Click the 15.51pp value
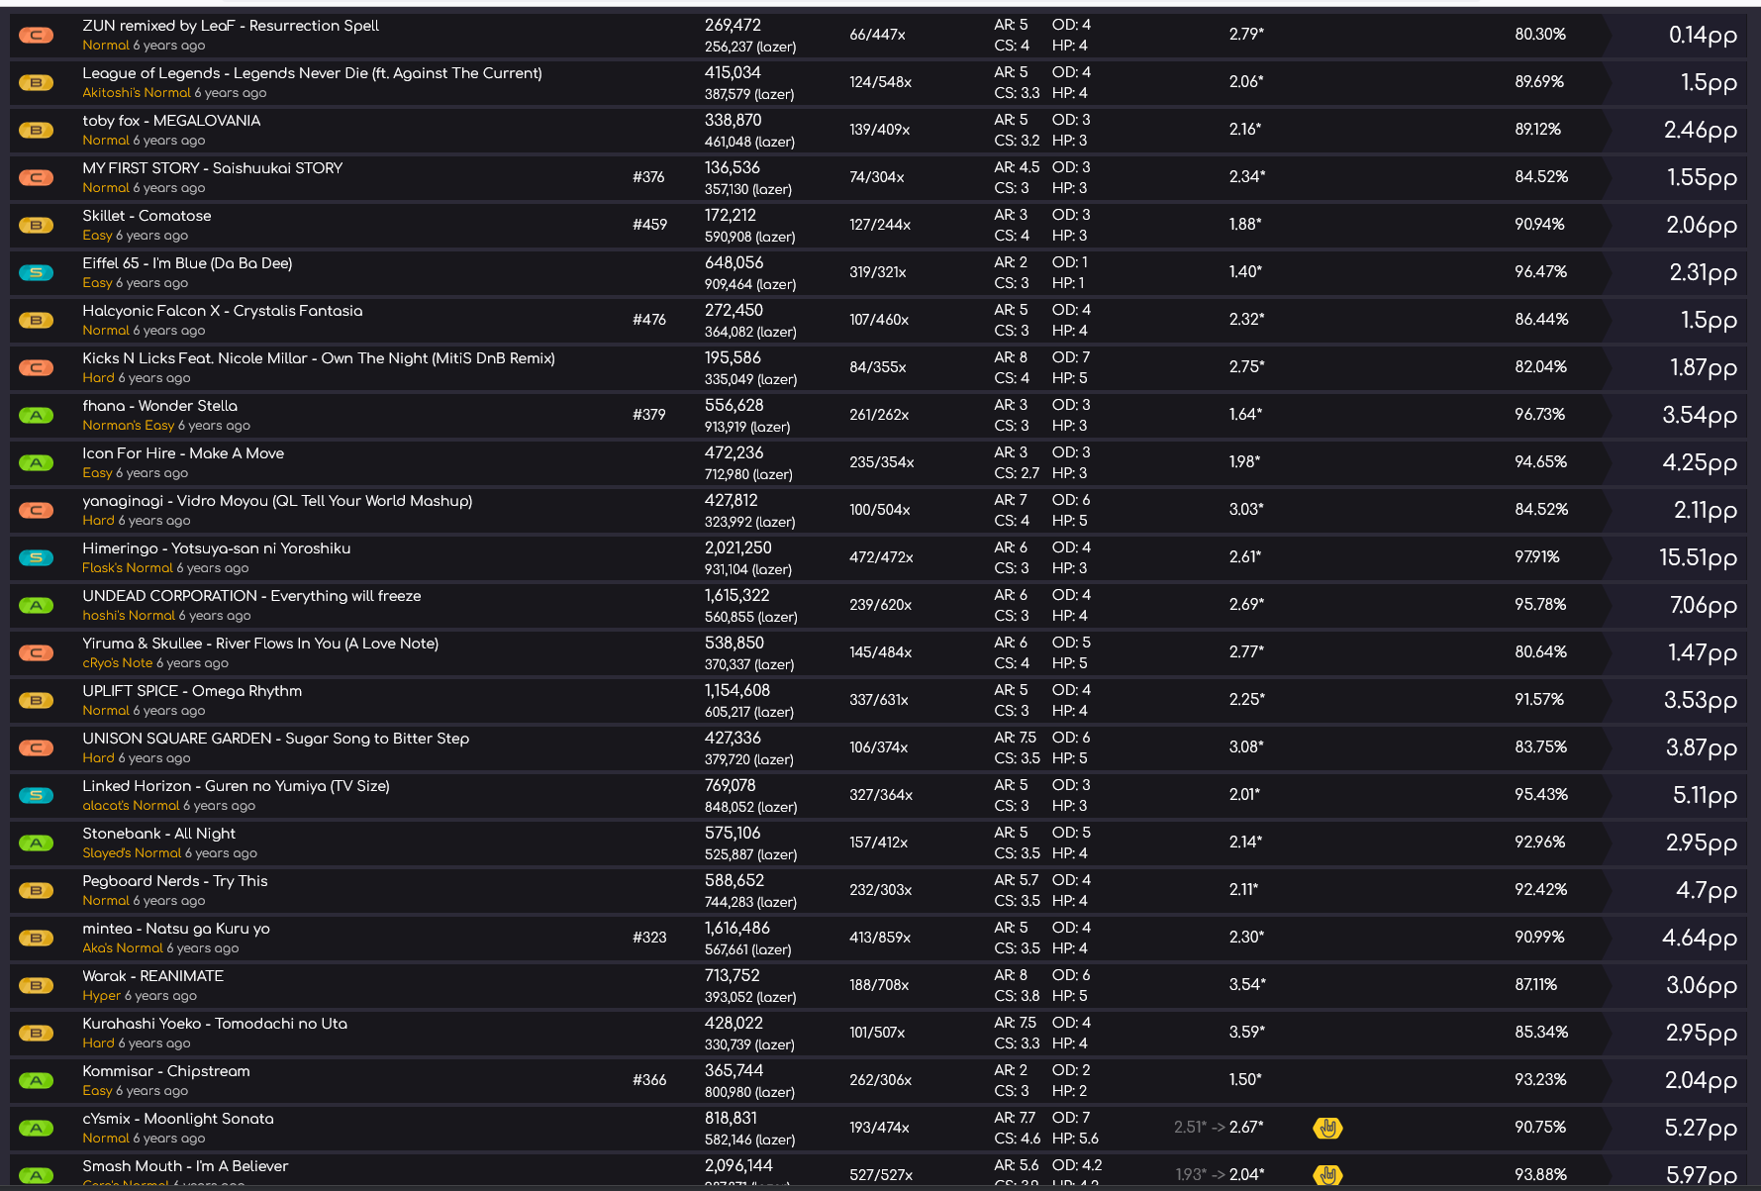 click(x=1698, y=558)
